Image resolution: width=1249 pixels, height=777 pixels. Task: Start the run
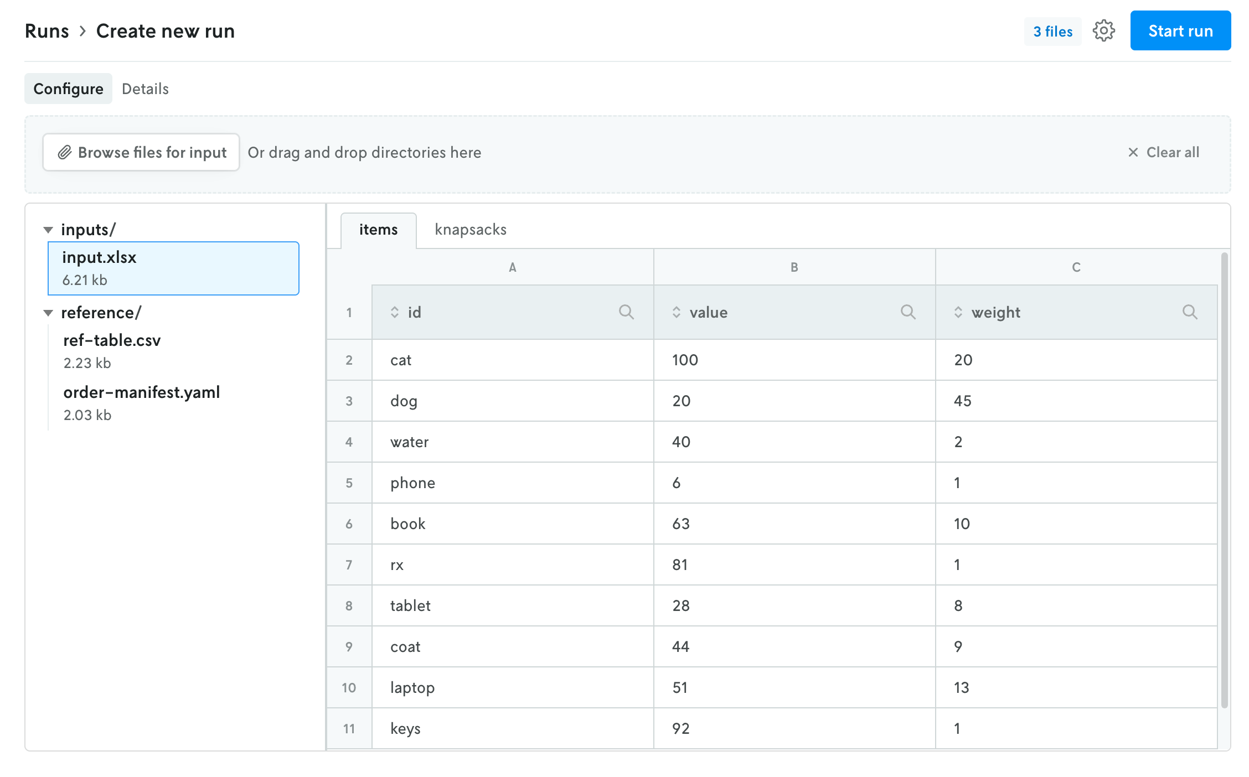point(1180,31)
